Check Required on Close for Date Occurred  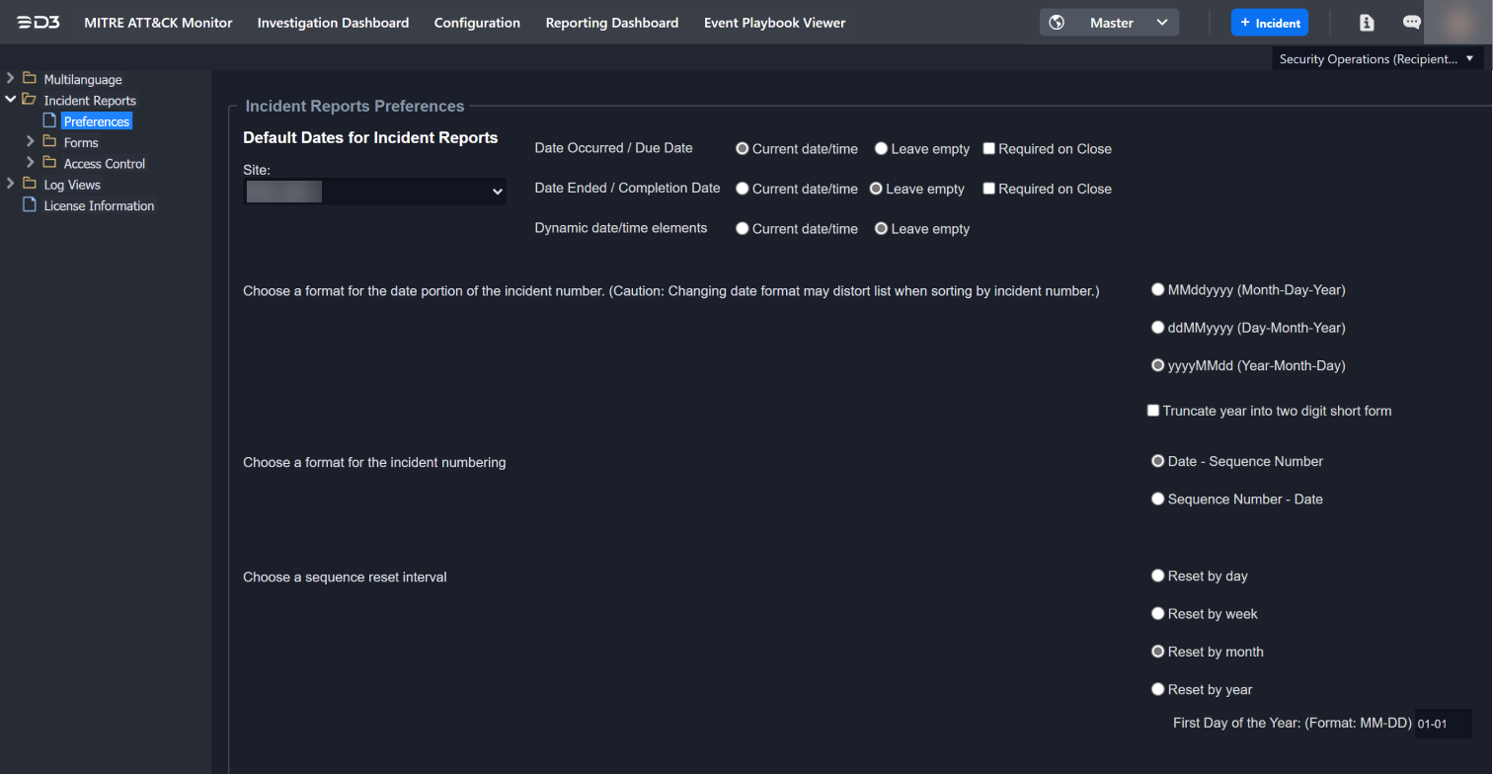[989, 149]
